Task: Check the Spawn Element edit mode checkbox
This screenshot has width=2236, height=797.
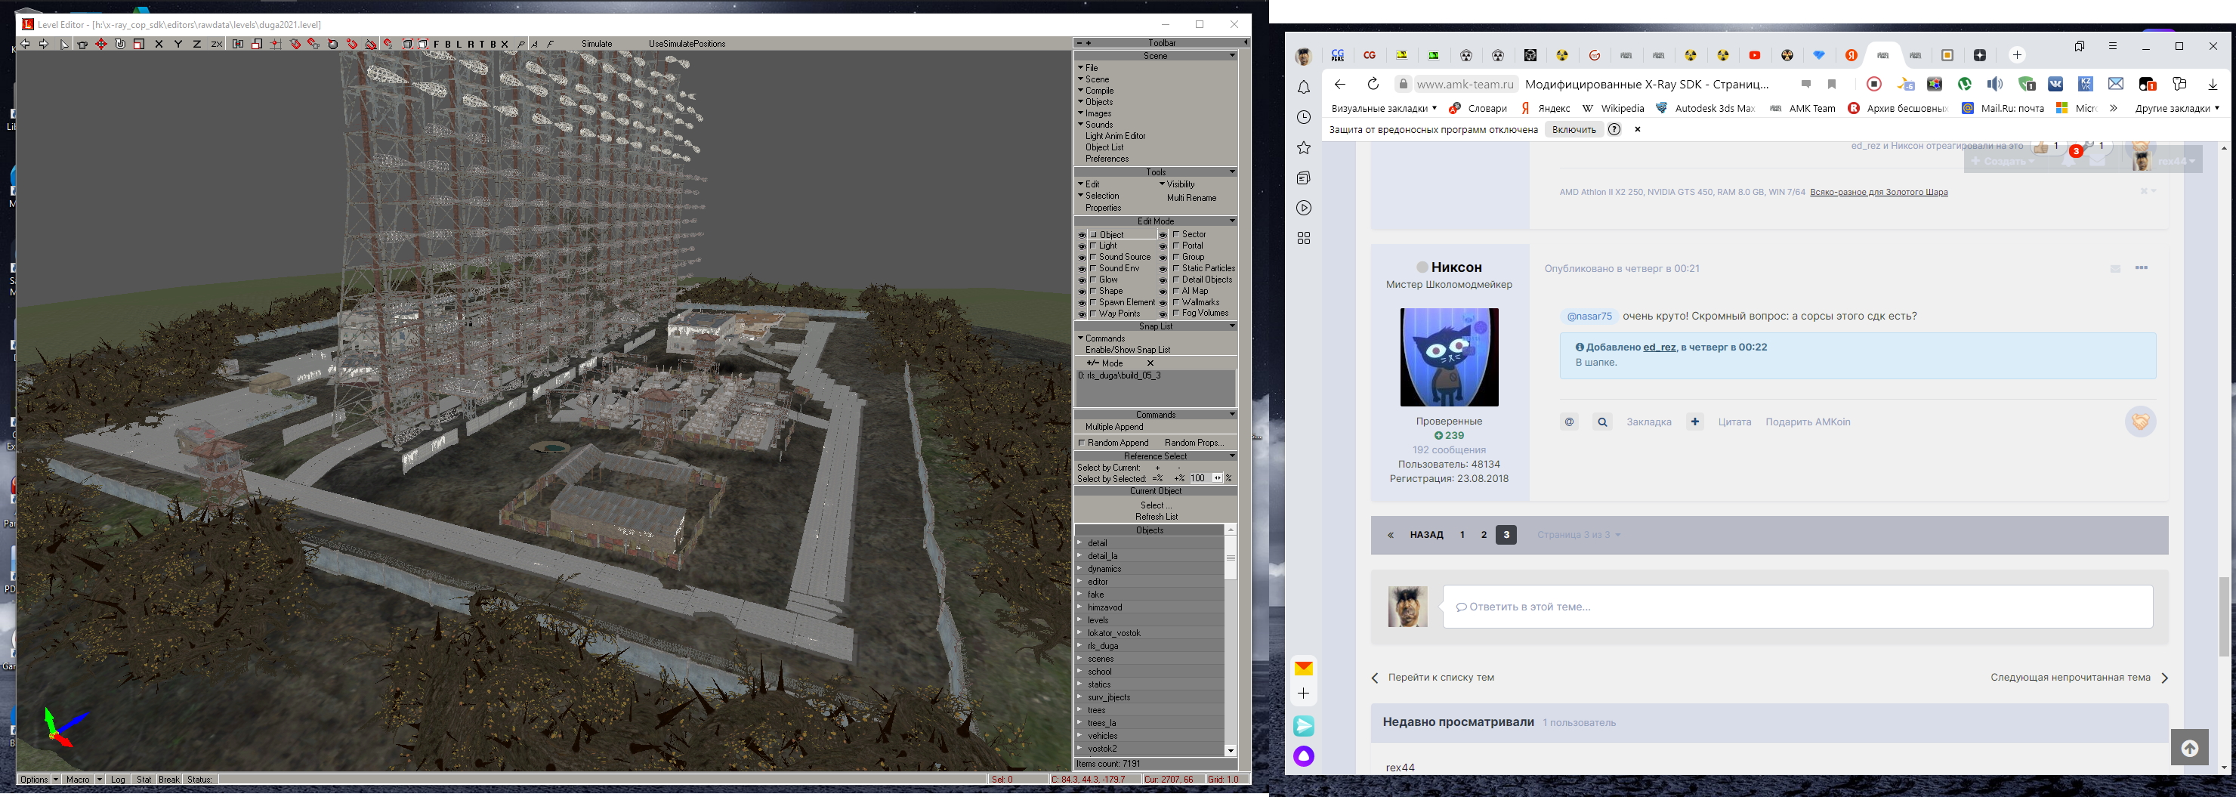Action: tap(1094, 302)
